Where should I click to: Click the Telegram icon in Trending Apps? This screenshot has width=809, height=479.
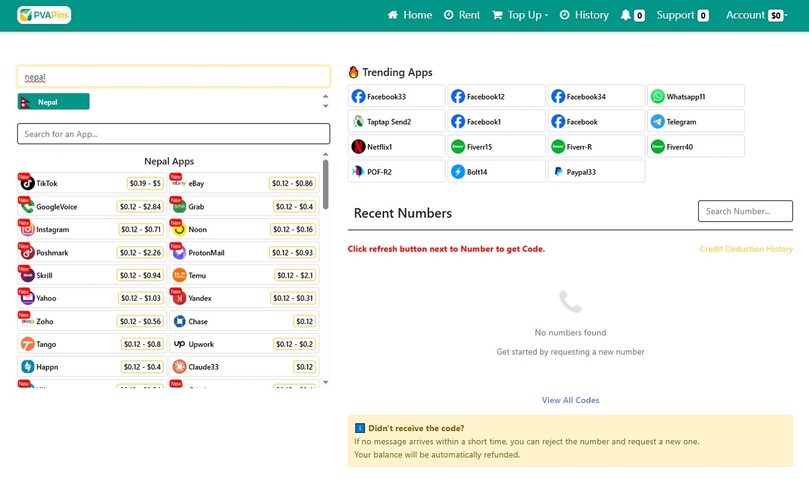point(658,122)
